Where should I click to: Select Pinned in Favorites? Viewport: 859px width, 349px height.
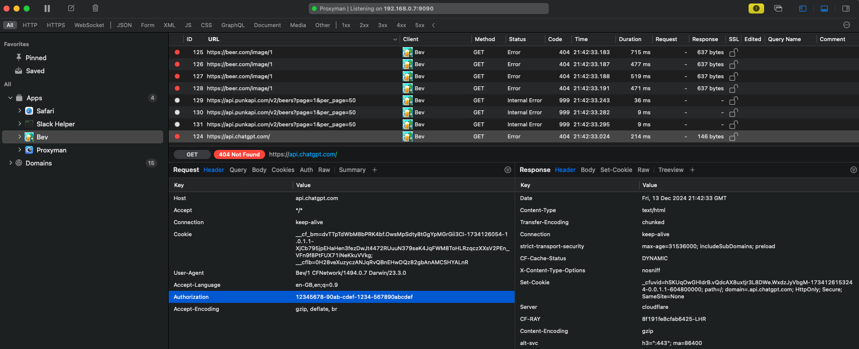36,58
